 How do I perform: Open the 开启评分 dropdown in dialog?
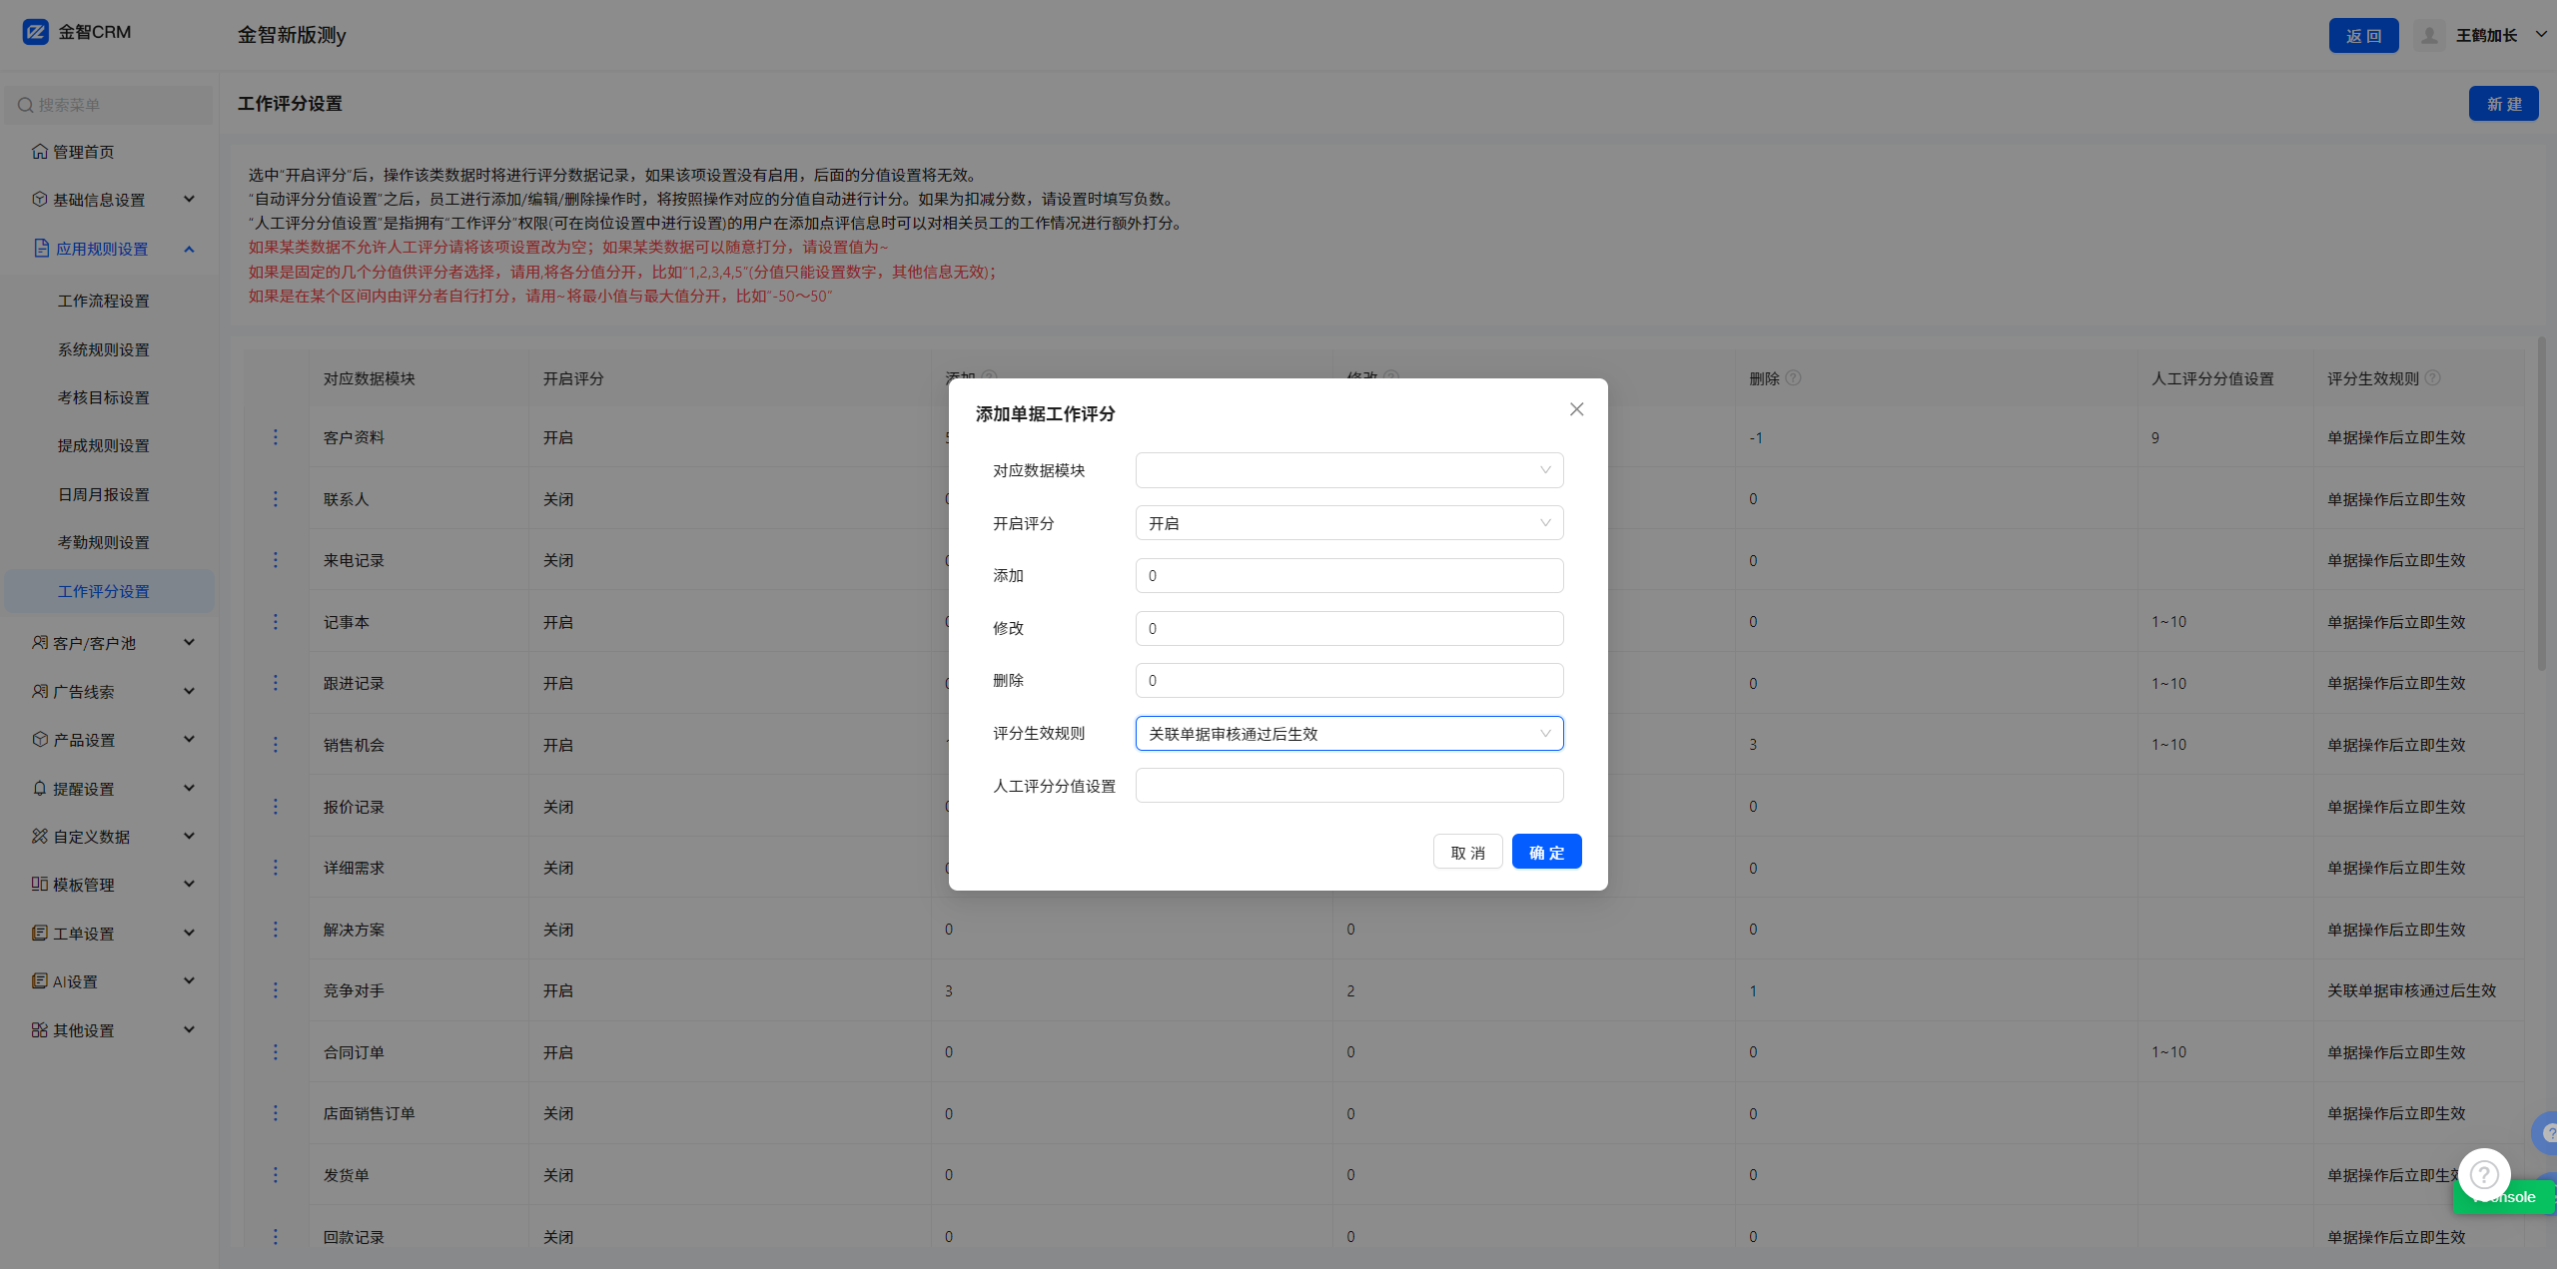[1348, 523]
